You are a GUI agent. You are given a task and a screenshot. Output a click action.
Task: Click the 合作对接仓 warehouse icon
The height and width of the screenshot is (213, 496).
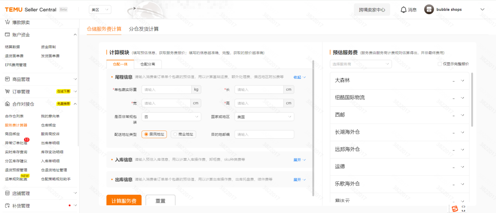(x=7, y=104)
